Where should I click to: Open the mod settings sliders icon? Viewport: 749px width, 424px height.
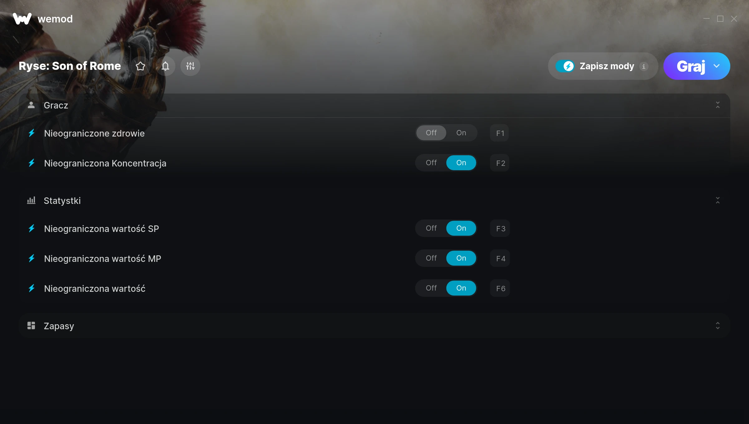190,66
